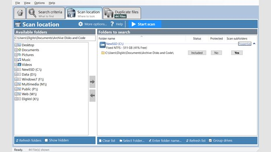The image size is (271, 152).
Task: Click the right arrow to add folder
Action: [x=92, y=82]
